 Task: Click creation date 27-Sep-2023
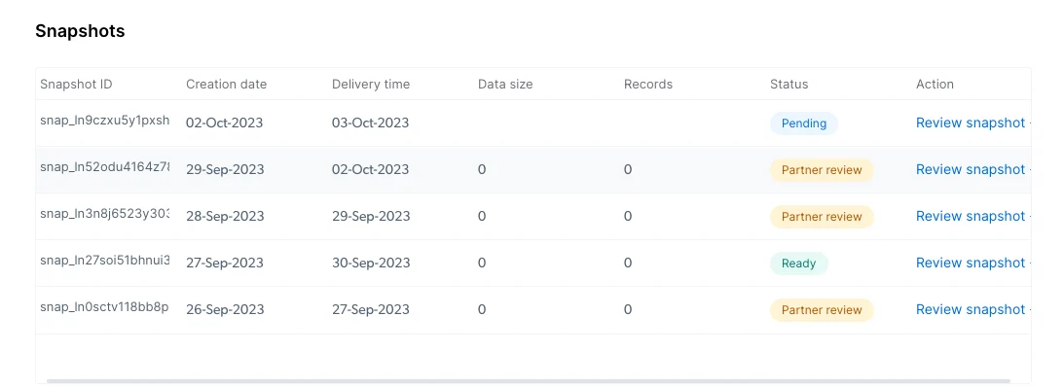click(x=225, y=263)
